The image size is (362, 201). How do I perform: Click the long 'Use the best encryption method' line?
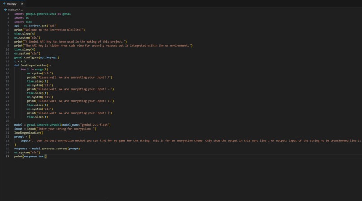pyautogui.click(x=191, y=141)
